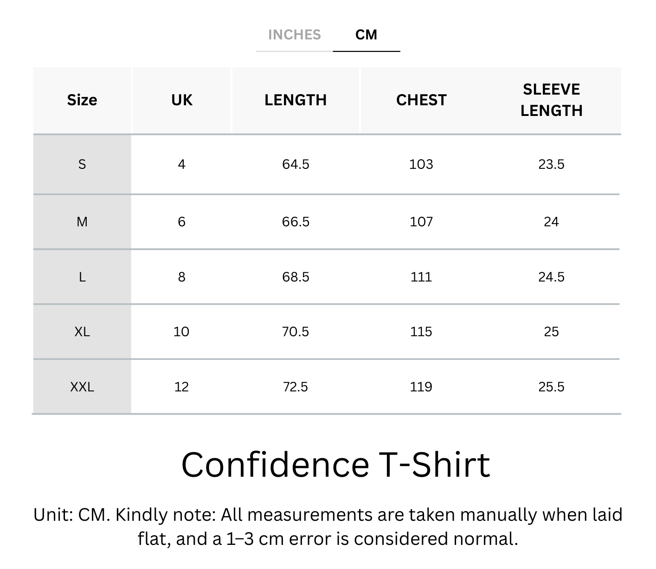The height and width of the screenshot is (569, 656).
Task: Click the 24.5 sleeve length for L
Action: 551,277
